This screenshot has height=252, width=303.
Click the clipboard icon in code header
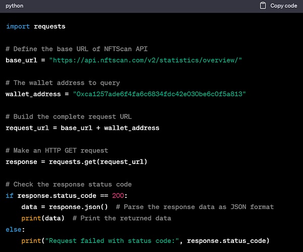click(263, 6)
